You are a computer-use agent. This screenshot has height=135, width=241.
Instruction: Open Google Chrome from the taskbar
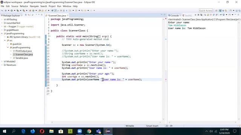(89, 131)
